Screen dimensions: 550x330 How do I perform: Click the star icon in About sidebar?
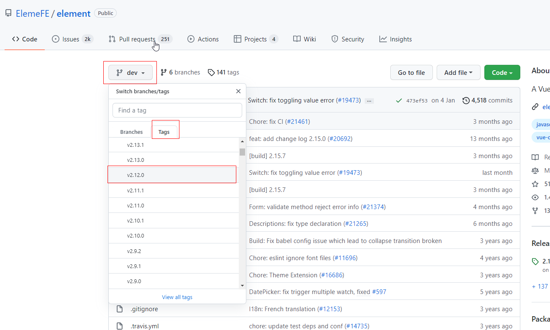click(535, 184)
